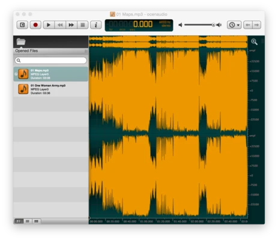
Task: Click the folder icon above Opened Files
Action: click(21, 41)
